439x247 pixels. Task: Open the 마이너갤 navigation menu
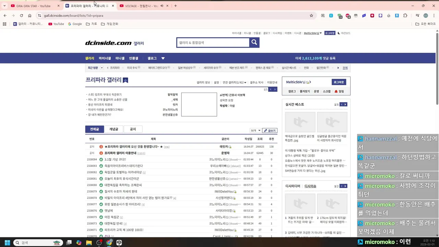[105, 58]
